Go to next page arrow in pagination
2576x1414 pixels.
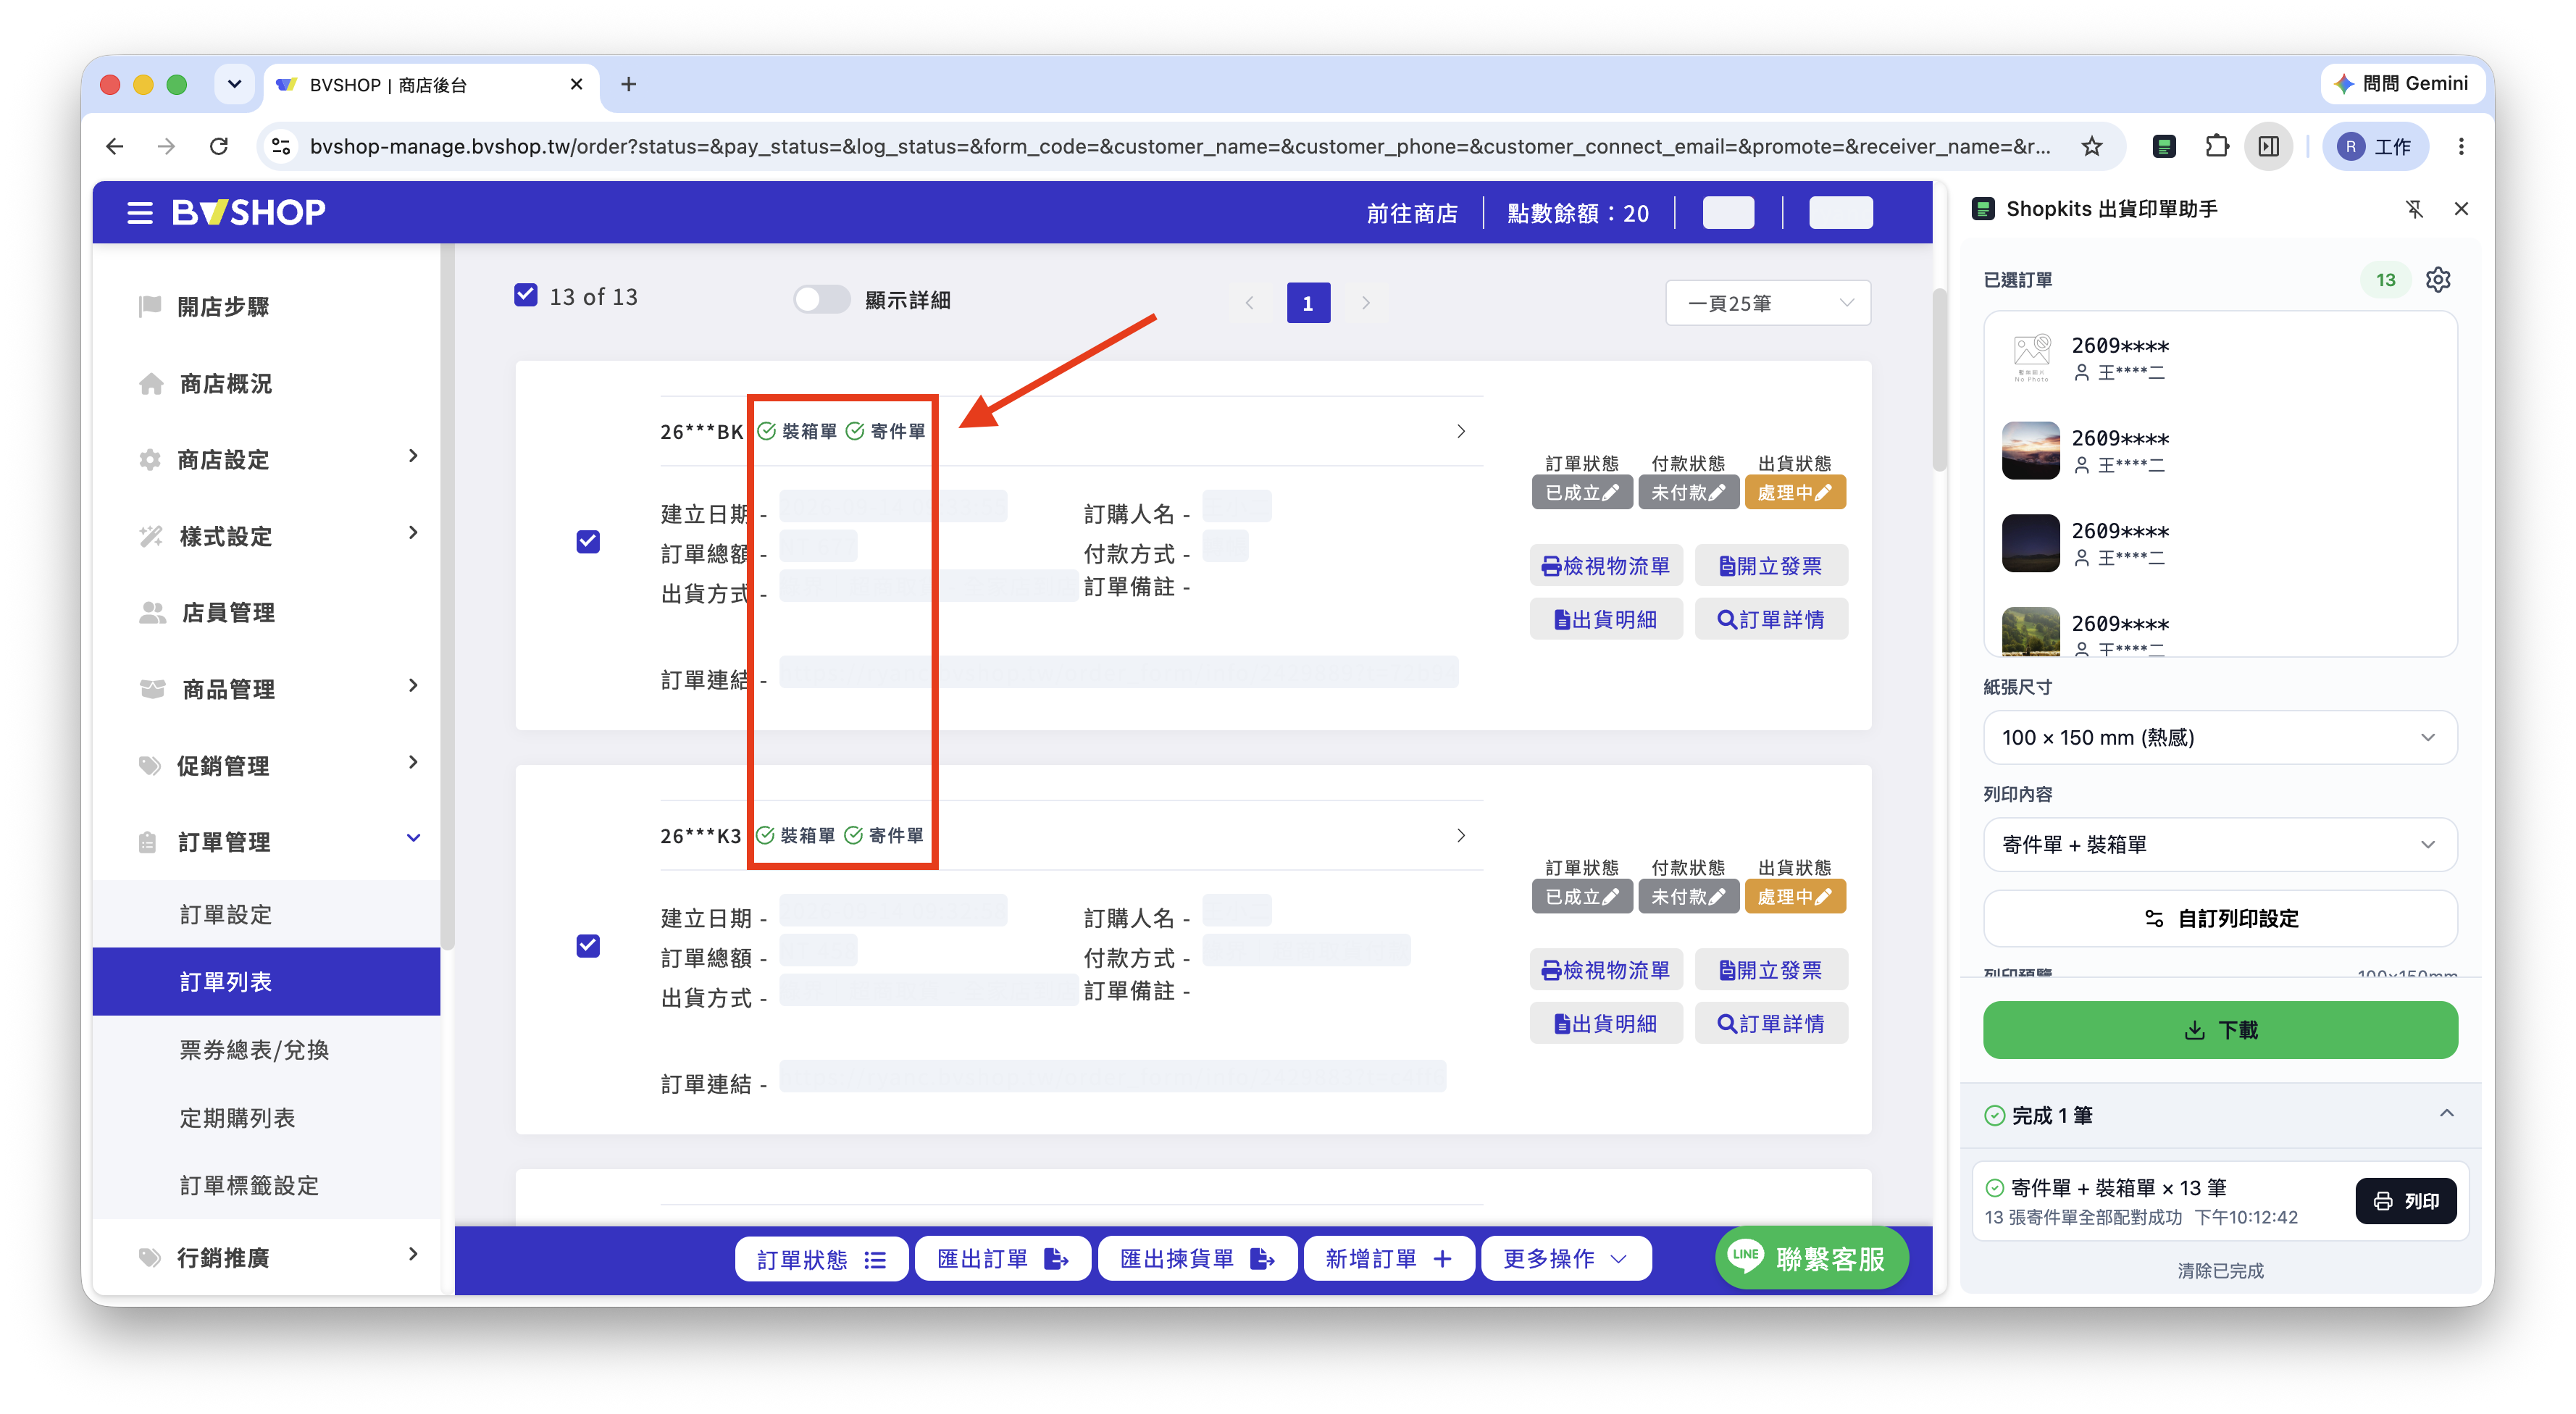point(1365,303)
